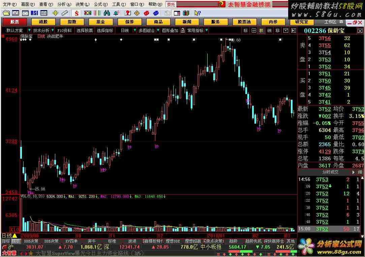
Task: Switch to the 股票池 tab
Action: tap(244, 22)
